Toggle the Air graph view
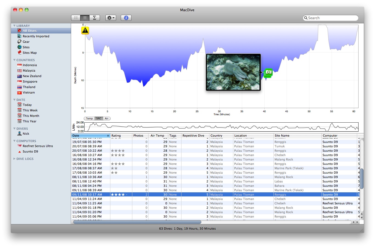This screenshot has width=375, height=248. tap(107, 119)
